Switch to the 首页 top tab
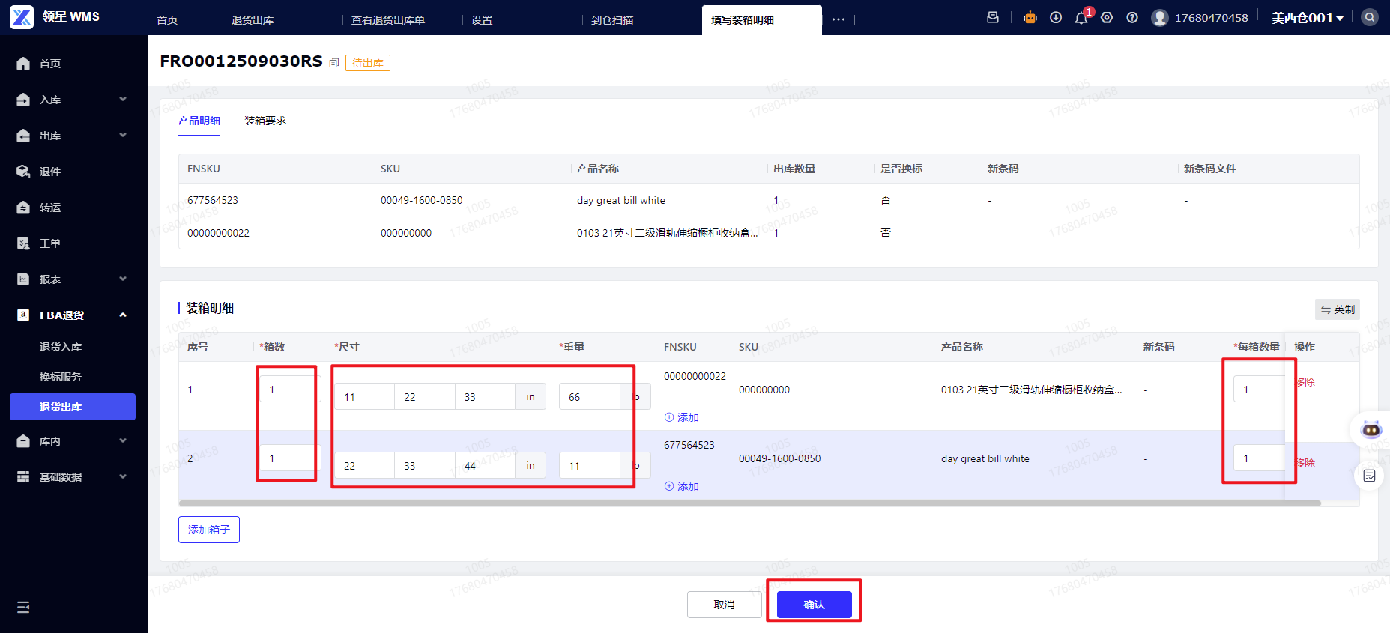The height and width of the screenshot is (633, 1390). coord(167,20)
